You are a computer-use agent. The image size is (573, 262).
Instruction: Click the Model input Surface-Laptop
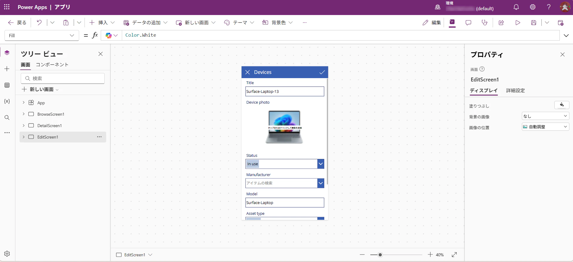click(x=285, y=203)
